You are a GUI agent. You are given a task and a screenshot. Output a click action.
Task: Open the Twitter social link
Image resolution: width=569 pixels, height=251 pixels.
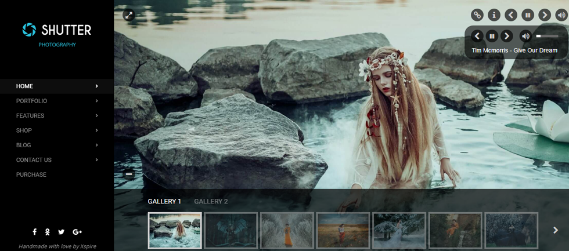[62, 232]
